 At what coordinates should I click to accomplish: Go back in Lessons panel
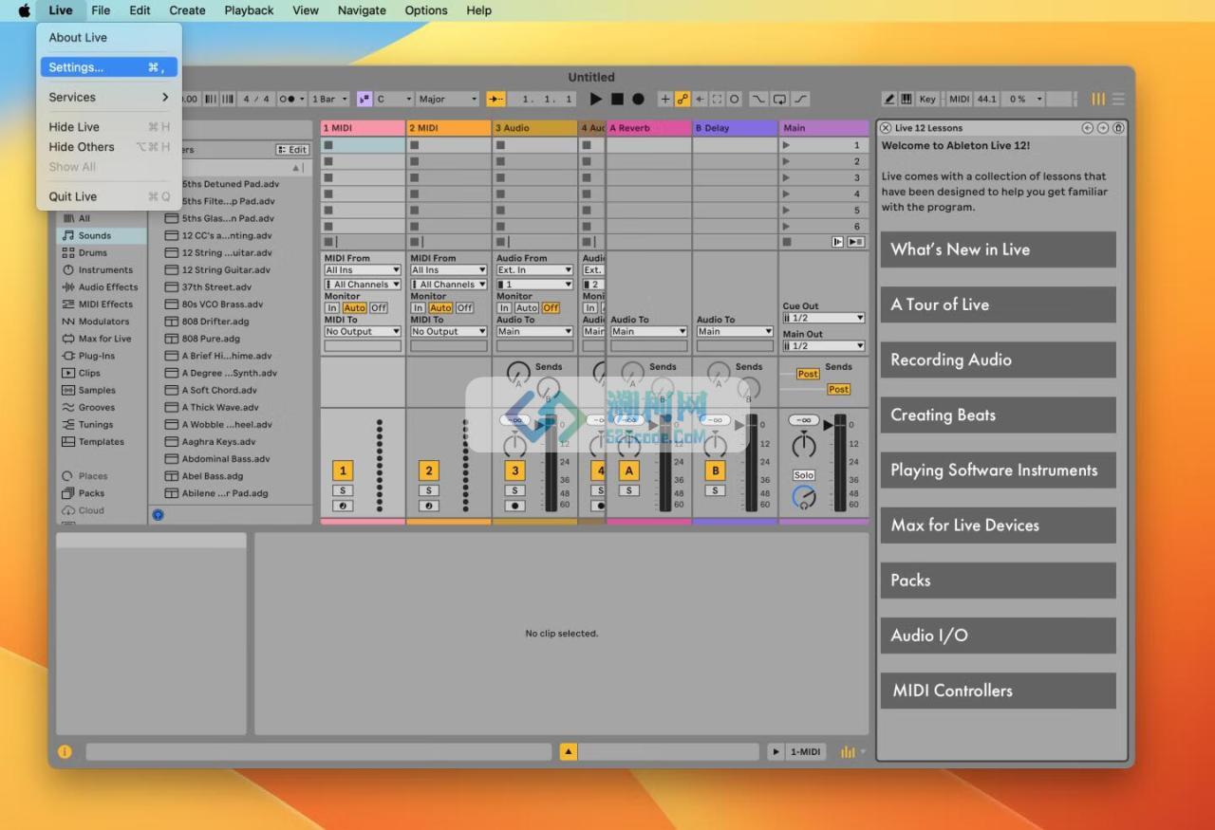1088,128
